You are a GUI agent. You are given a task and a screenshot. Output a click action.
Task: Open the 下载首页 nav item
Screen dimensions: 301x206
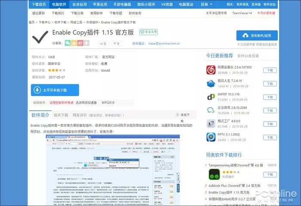click(x=39, y=4)
